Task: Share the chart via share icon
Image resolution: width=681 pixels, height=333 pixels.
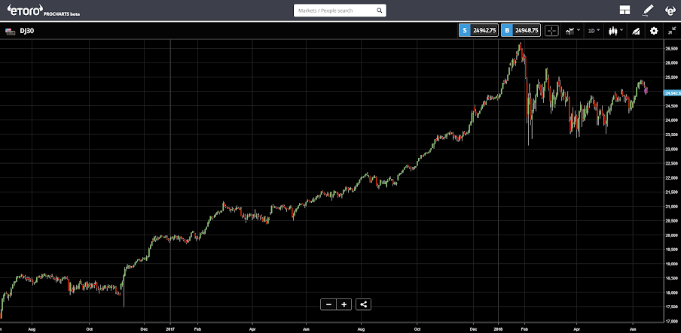Action: pos(364,304)
